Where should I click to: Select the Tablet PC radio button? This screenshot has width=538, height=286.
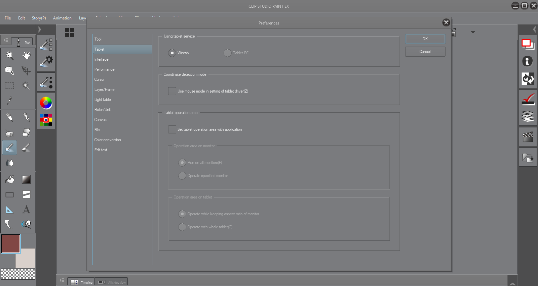(x=228, y=53)
